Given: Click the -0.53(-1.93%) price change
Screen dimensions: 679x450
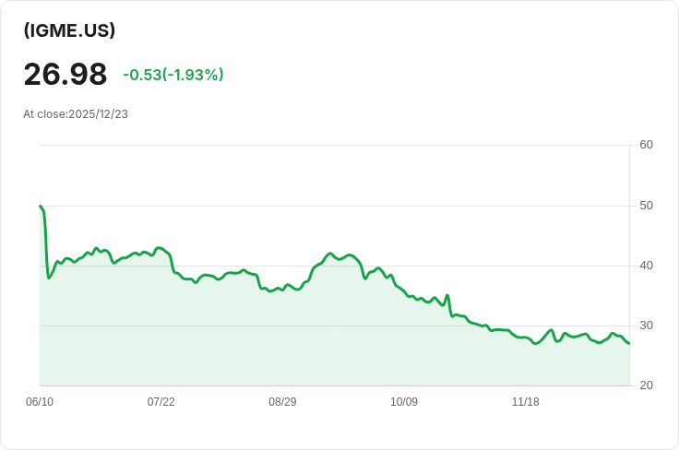Looking at the screenshot, I should coord(173,75).
